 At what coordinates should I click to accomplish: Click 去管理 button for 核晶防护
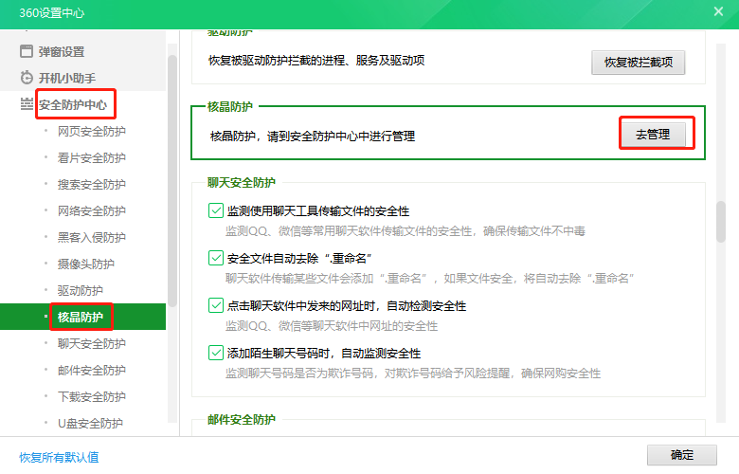click(653, 135)
